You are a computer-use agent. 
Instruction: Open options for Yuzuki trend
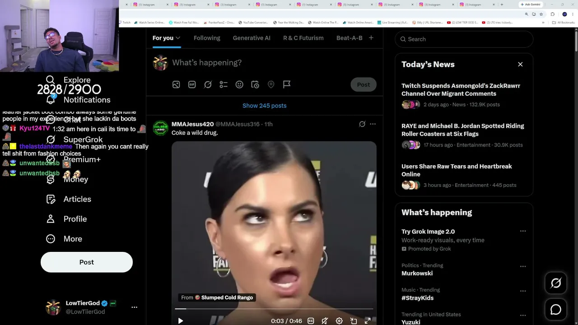pyautogui.click(x=523, y=315)
